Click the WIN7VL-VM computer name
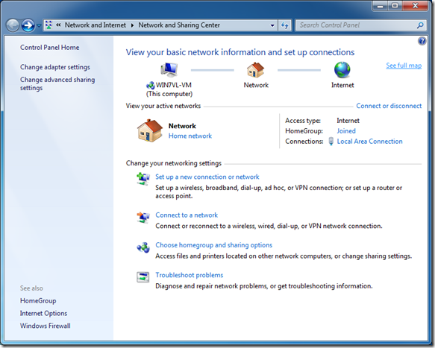This screenshot has width=435, height=348. click(173, 85)
